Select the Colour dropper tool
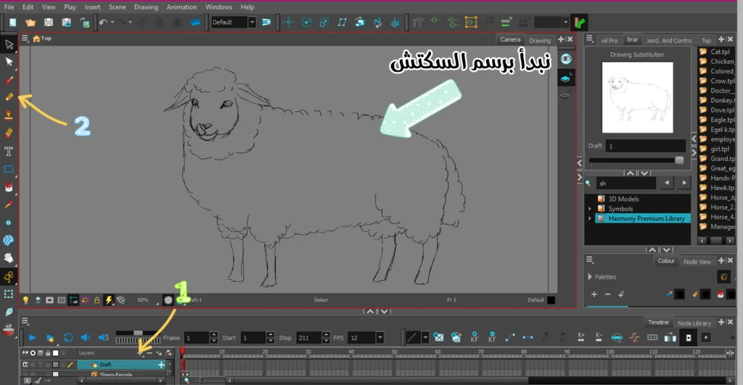This screenshot has height=385, width=743. pos(9,204)
